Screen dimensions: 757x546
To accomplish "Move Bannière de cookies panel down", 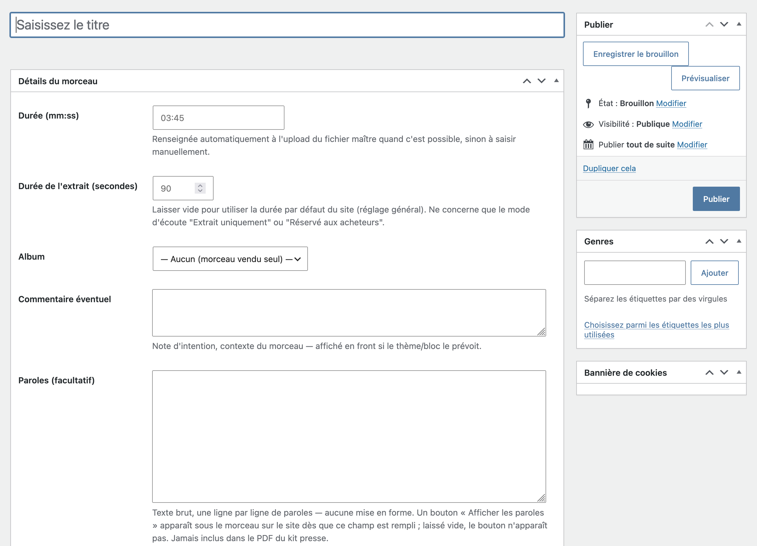I will pyautogui.click(x=724, y=372).
